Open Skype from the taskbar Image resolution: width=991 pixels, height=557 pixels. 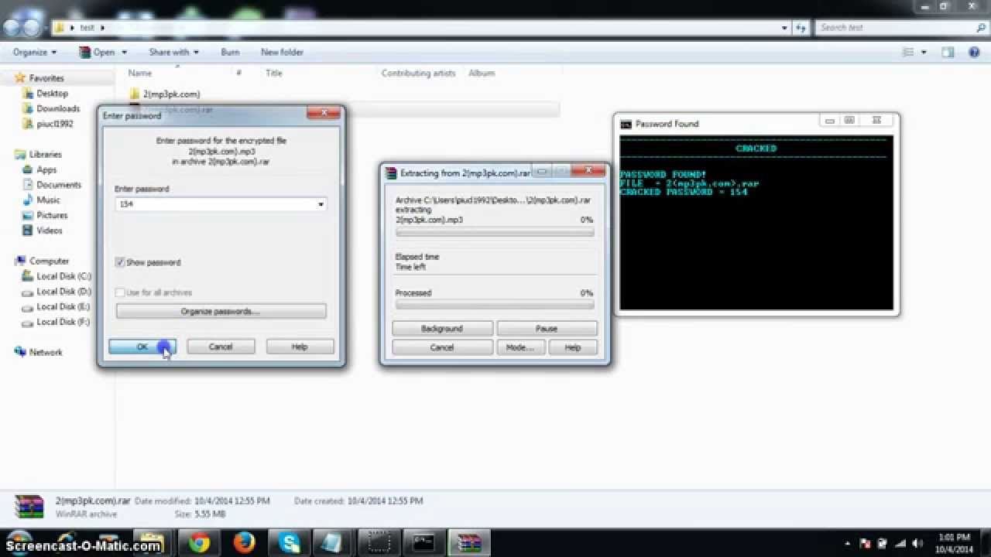(x=290, y=543)
